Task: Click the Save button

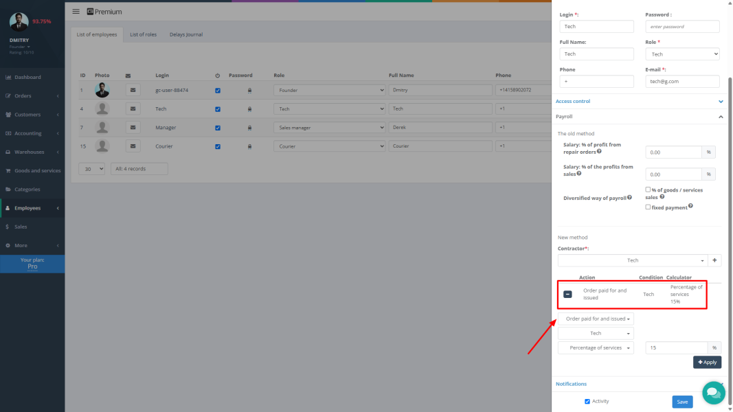Action: (682, 402)
